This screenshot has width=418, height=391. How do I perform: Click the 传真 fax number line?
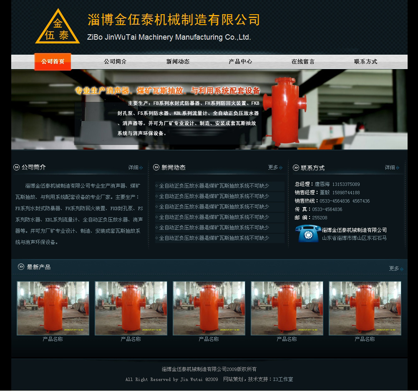coord(319,209)
